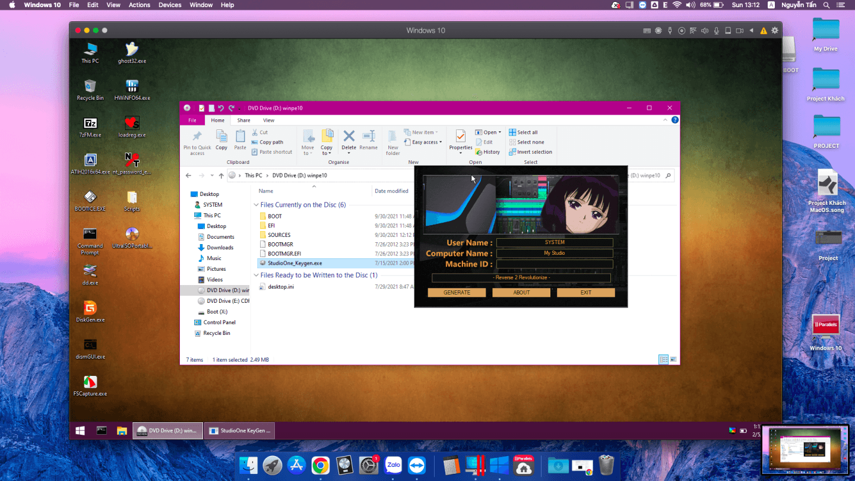Image resolution: width=855 pixels, height=481 pixels.
Task: Click the EXIT button in keygen
Action: [586, 293]
